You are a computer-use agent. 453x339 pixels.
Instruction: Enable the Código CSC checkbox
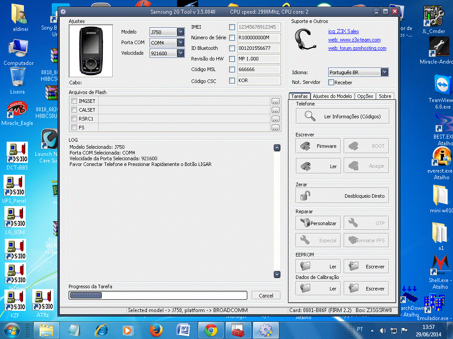coord(232,80)
